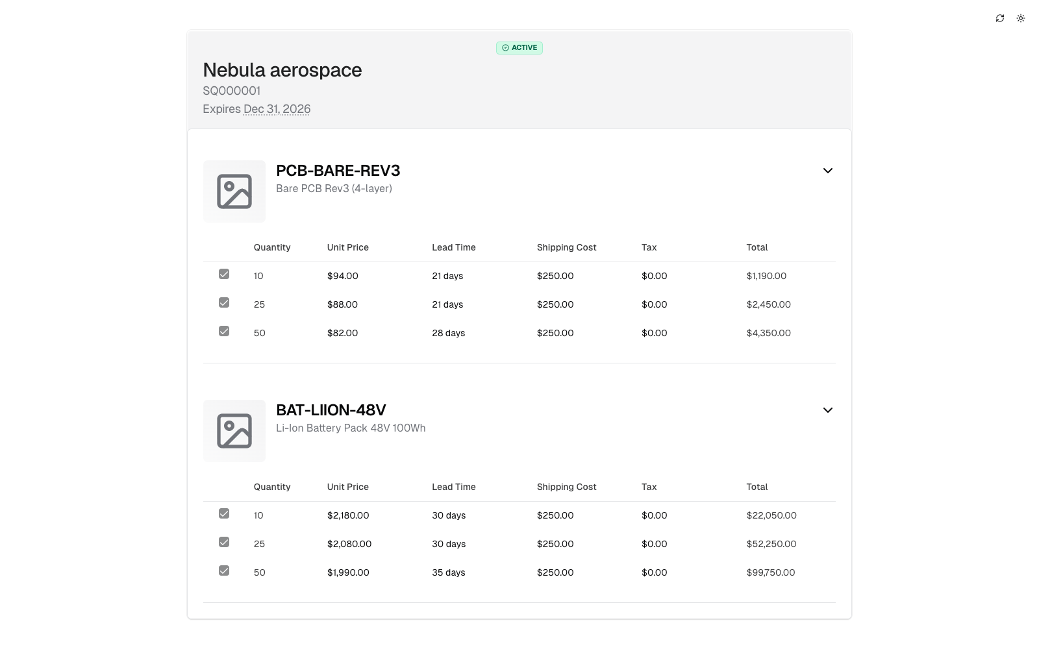This screenshot has height=649, width=1039.
Task: Click the PCB table Tax header
Action: [x=649, y=247]
